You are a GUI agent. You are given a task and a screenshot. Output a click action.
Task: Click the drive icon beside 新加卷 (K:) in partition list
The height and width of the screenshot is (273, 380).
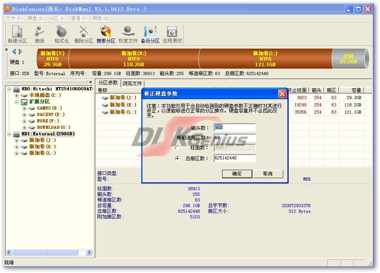pos(105,105)
